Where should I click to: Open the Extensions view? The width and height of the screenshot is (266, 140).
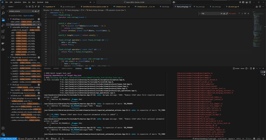pyautogui.click(x=3, y=31)
